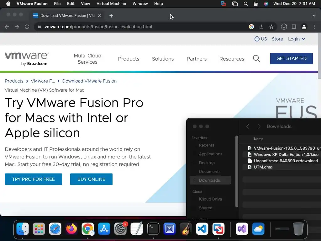321x241 pixels.
Task: Select Documents in Finder sidebar
Action: click(x=210, y=172)
